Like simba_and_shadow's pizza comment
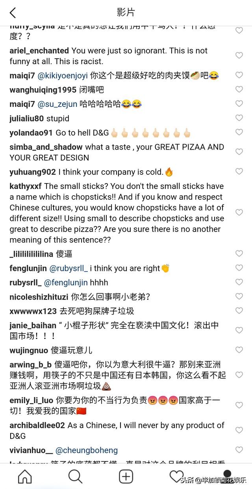Image resolution: width=252 pixels, height=489 pixels. 239,151
